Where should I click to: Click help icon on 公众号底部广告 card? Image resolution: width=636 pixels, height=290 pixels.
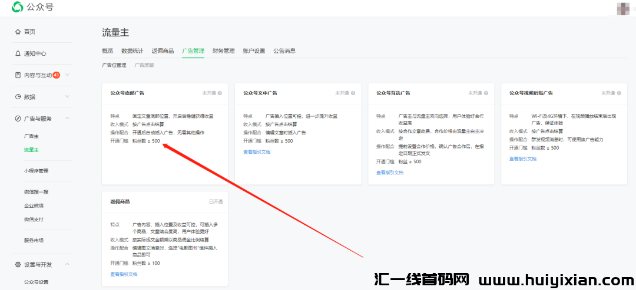click(x=220, y=93)
